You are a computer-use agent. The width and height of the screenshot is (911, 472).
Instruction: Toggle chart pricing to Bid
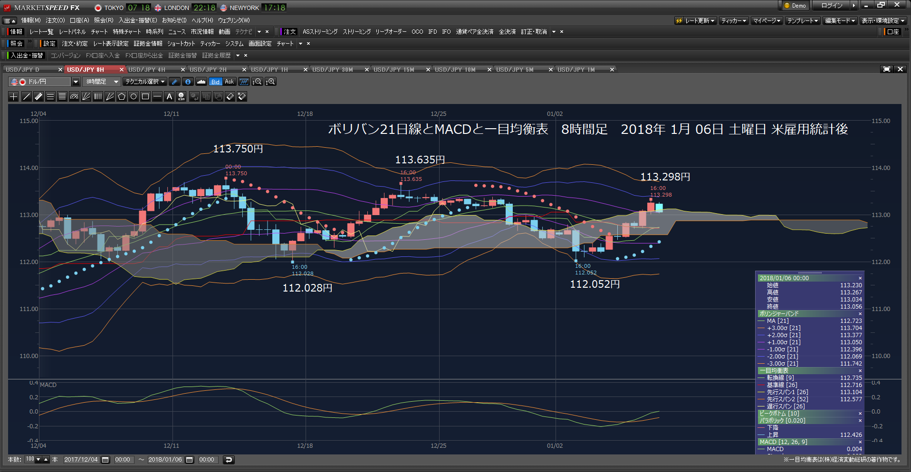pyautogui.click(x=216, y=82)
